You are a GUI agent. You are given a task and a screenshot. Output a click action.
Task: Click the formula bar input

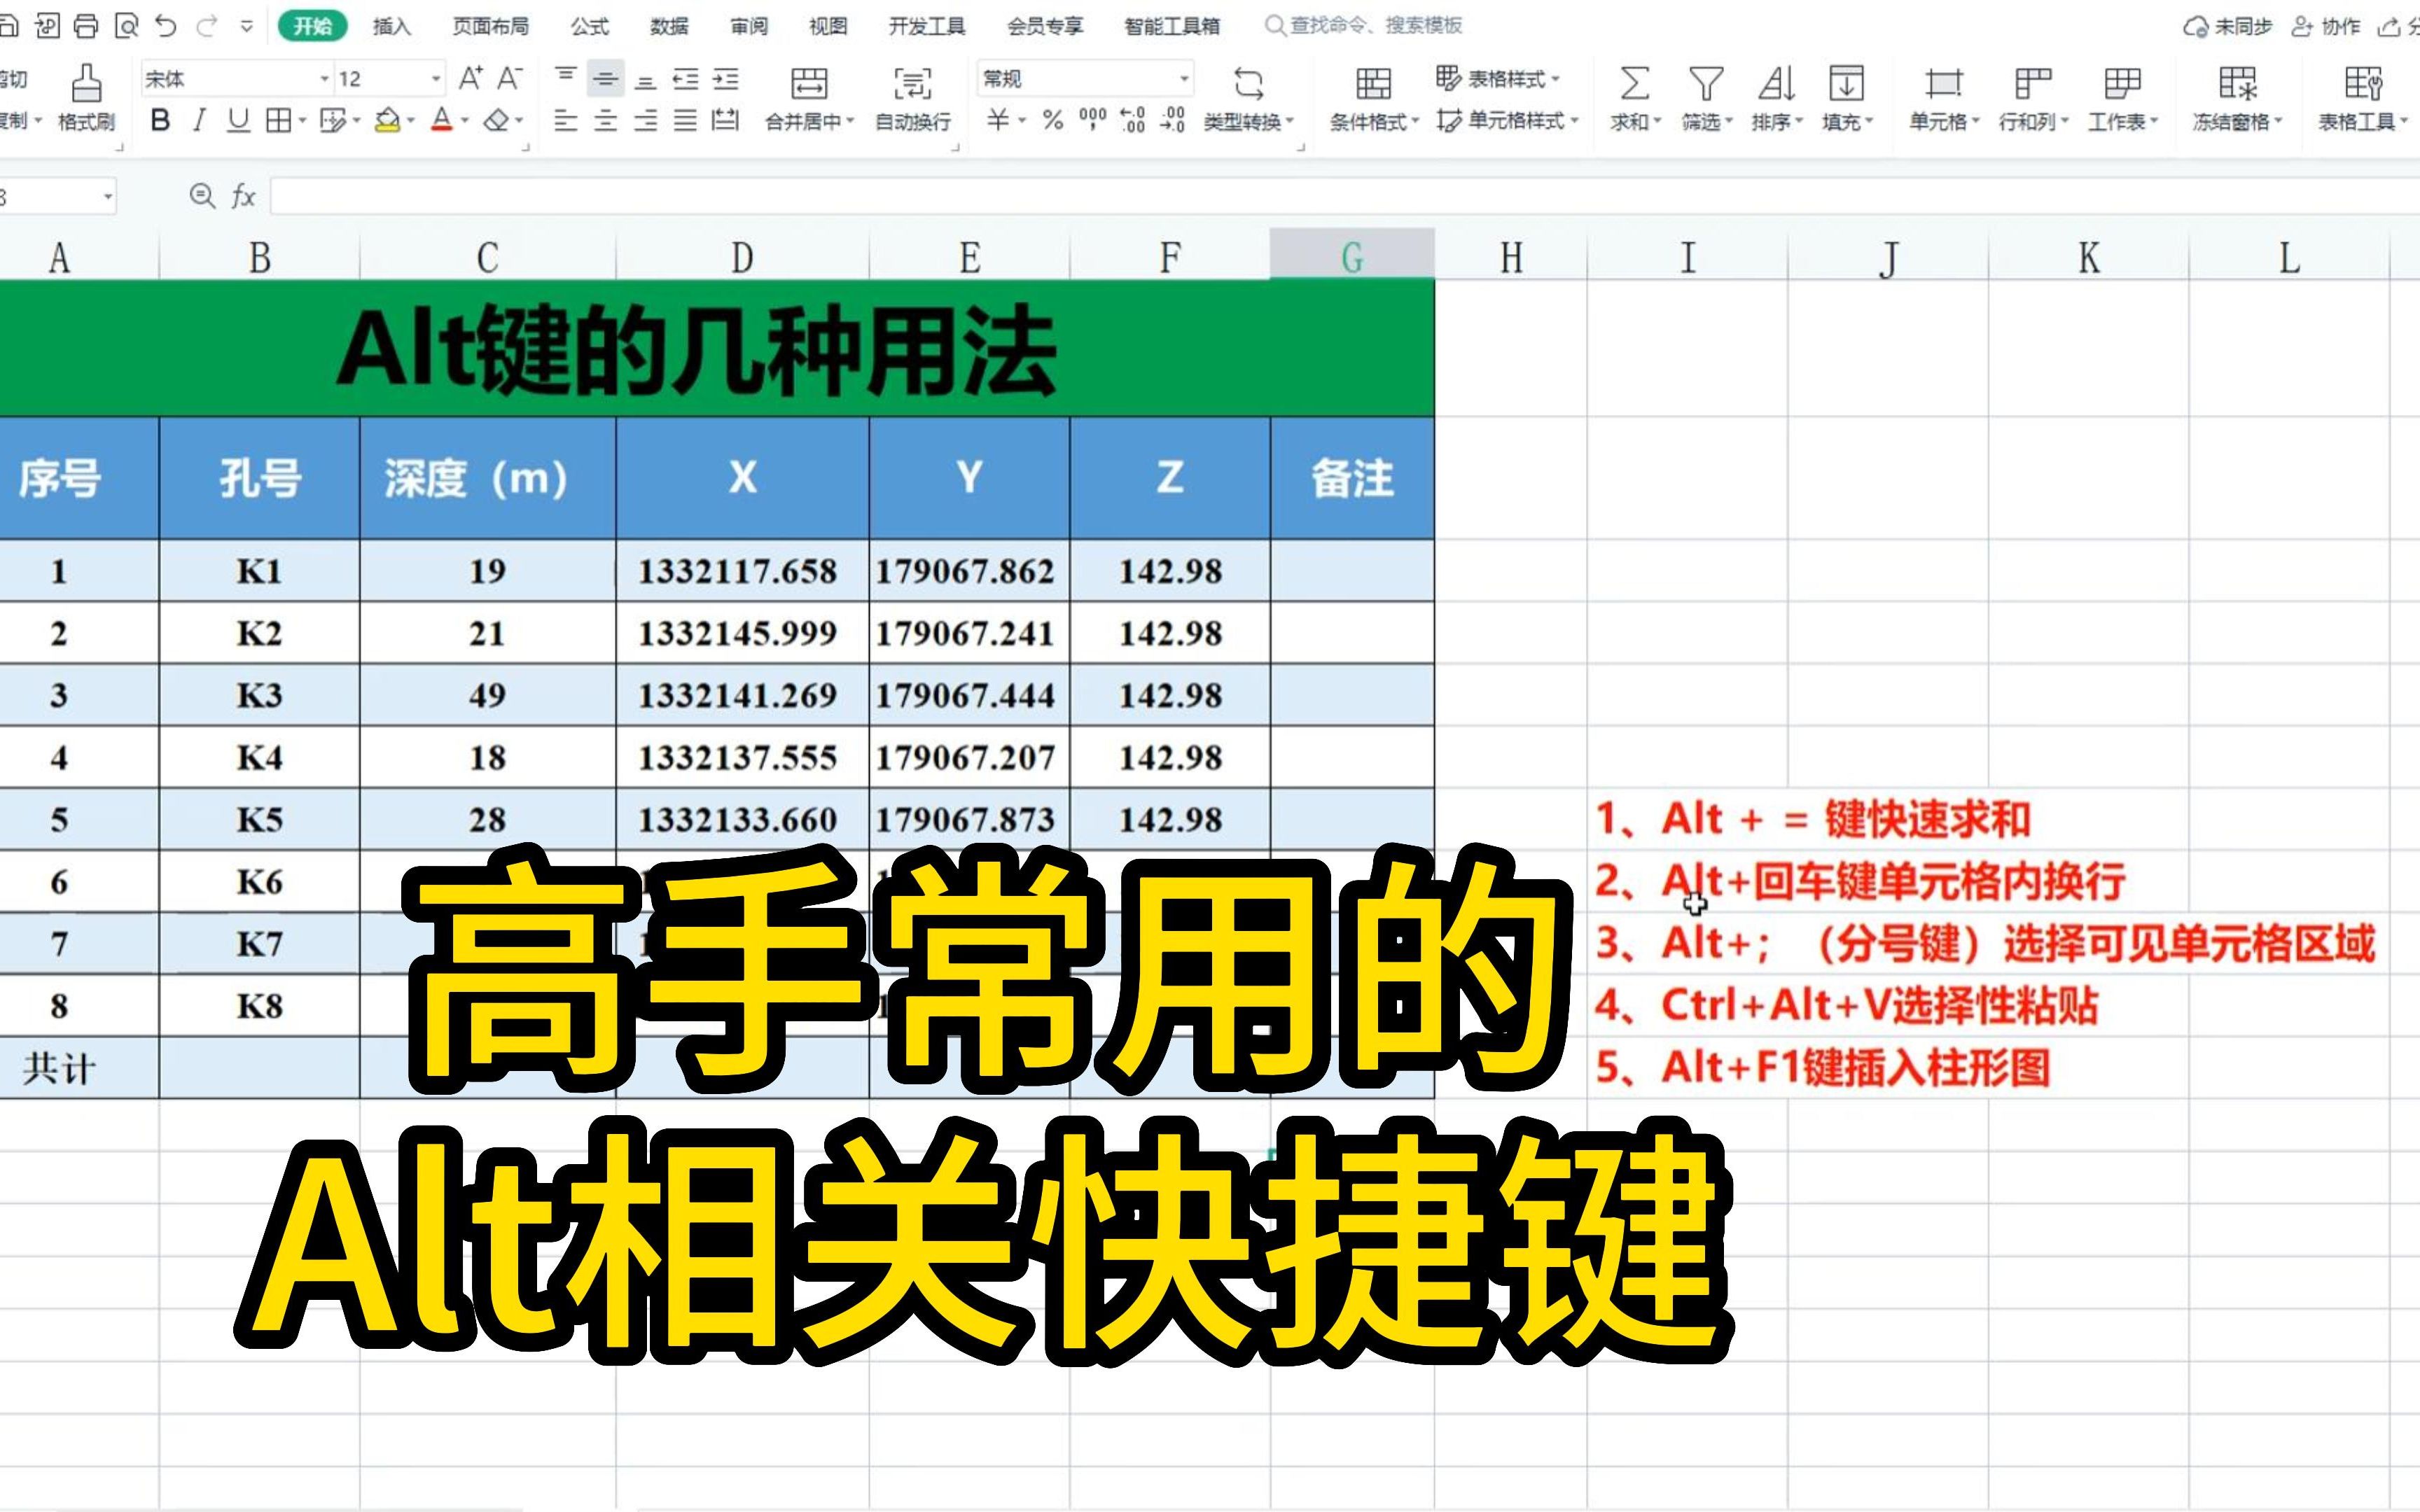pos(1344,196)
